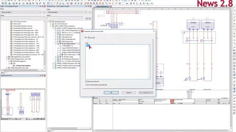Screen dimensions: 236x132
Task: Click Cancel in the Properties dialog
Action: [x=128, y=93]
